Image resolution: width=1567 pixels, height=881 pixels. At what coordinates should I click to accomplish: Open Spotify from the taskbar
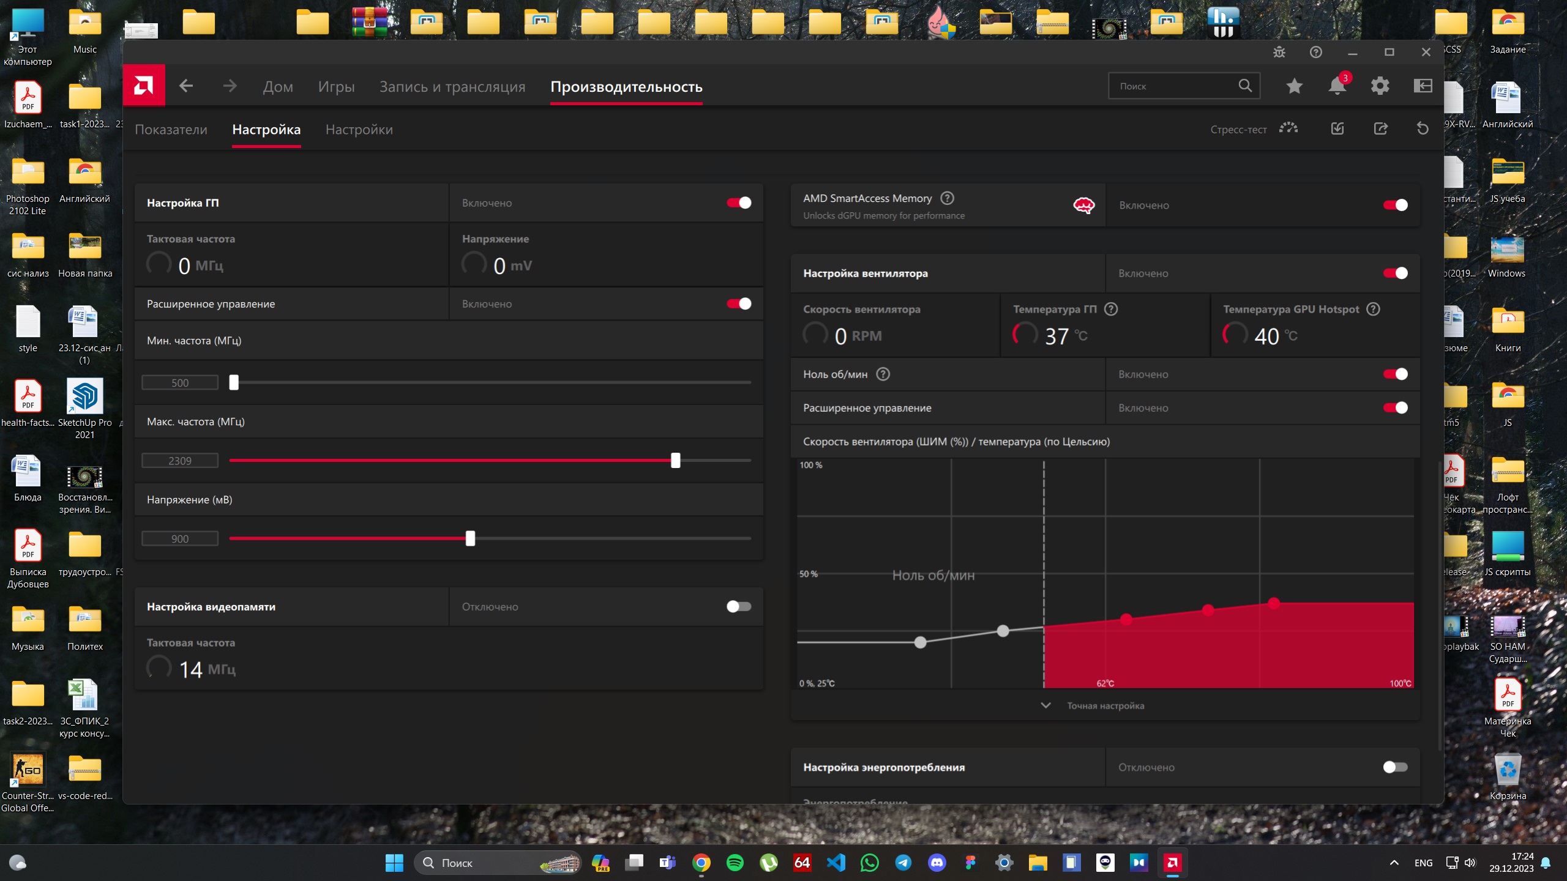point(735,863)
